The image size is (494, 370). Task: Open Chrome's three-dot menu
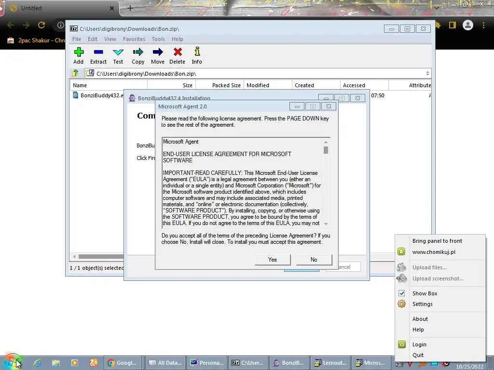(483, 25)
